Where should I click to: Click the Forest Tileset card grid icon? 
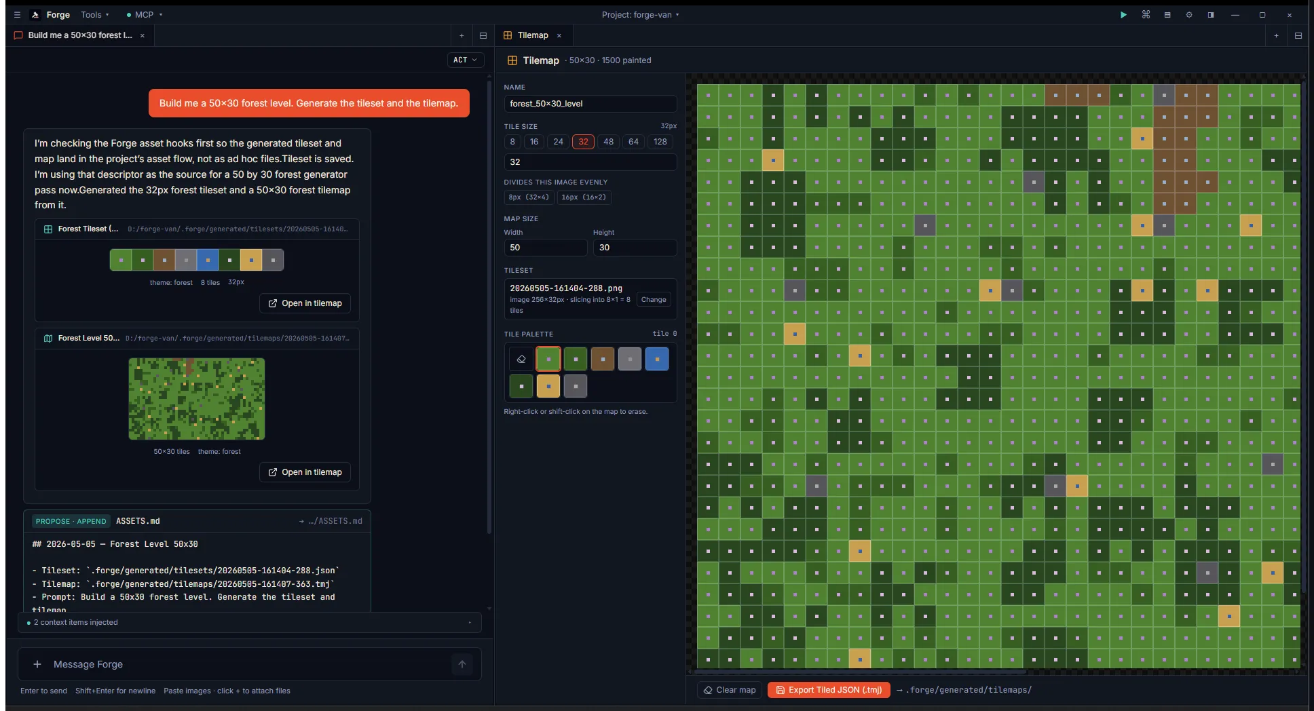(48, 229)
